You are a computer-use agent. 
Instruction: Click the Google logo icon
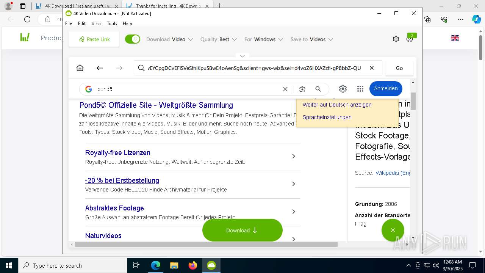click(89, 89)
